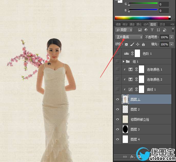Viewport: 176px width, 162px height.
Task: Switch to the 路径 tab
Action: (139, 24)
